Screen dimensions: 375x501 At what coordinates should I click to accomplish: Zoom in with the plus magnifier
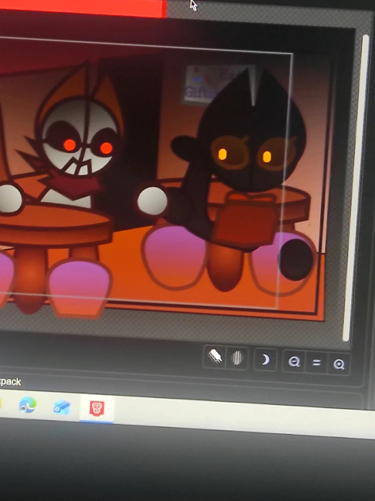point(338,365)
